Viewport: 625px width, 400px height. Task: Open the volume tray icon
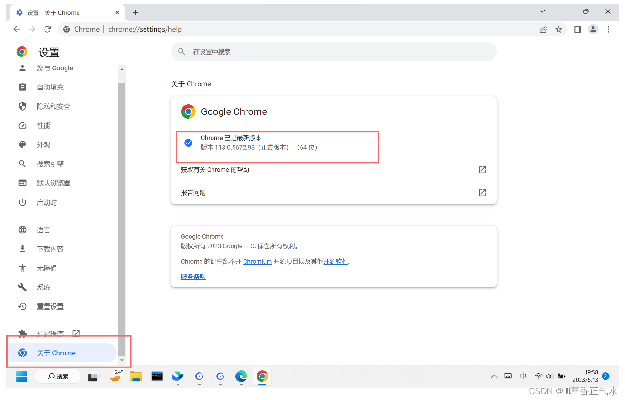549,377
